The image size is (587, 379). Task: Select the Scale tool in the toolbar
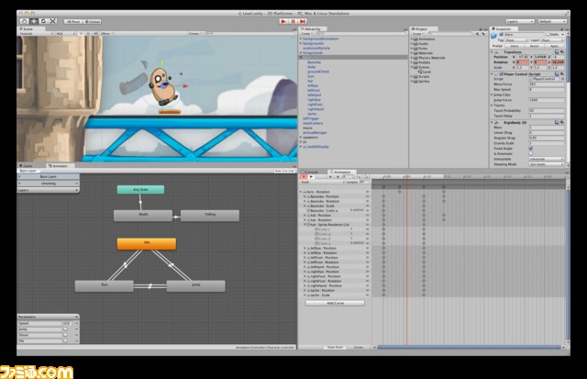click(x=53, y=21)
